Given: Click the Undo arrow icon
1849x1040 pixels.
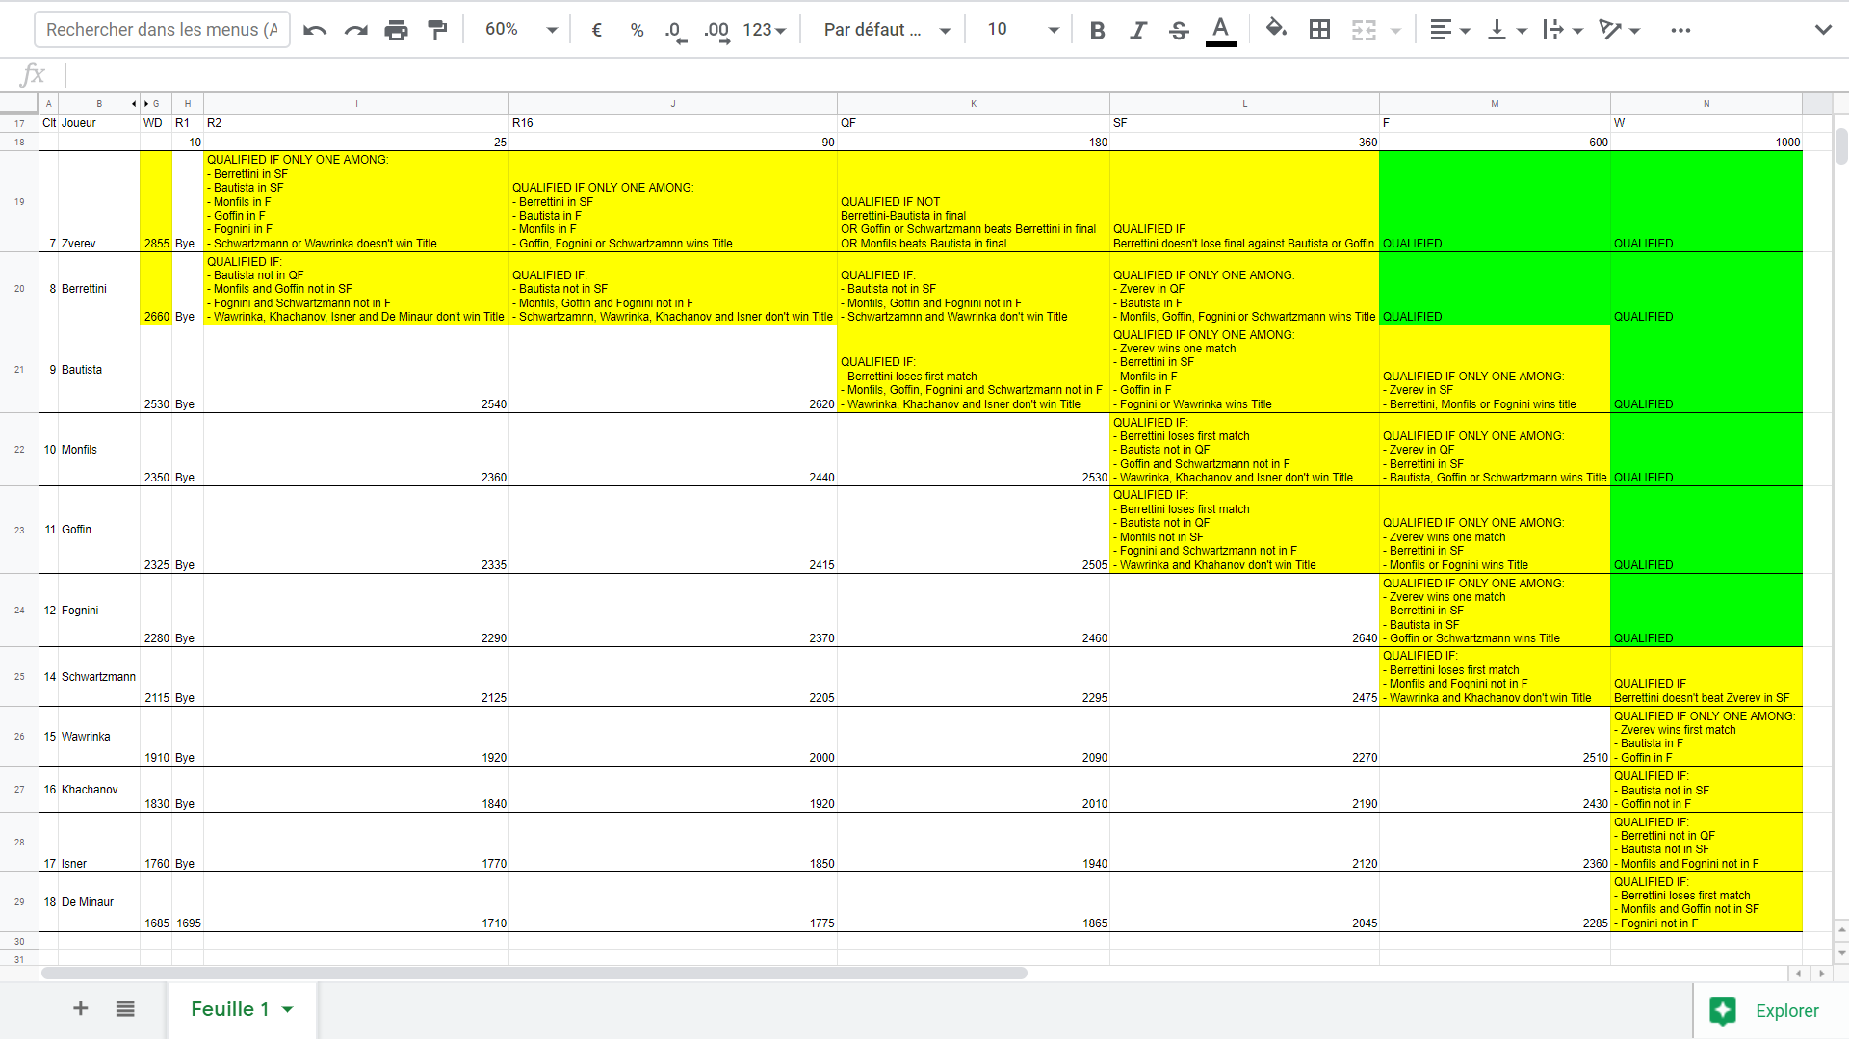Looking at the screenshot, I should click(315, 30).
